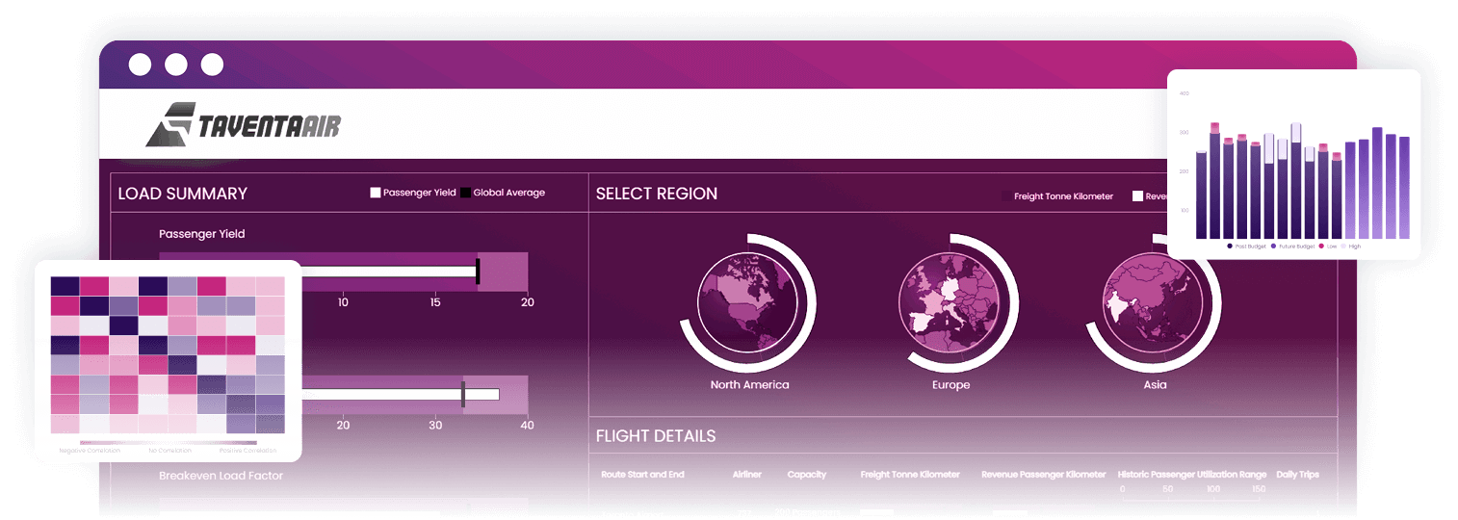Click the Breakeven Load Factor label
Screen dimensions: 1458x520
pos(221,476)
